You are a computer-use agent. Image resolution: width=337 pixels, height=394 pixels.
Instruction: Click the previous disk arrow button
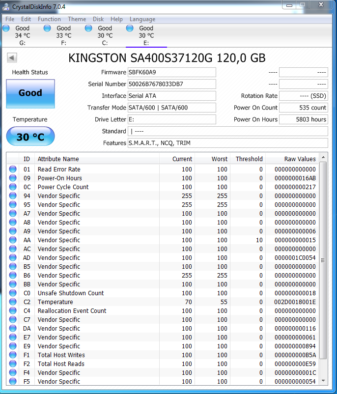click(x=11, y=58)
